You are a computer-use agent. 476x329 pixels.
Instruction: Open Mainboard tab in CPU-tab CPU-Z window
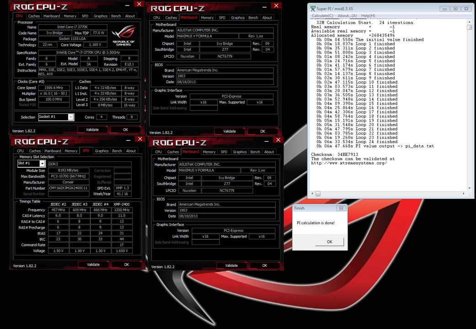(x=52, y=16)
